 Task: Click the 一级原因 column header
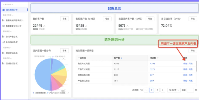tap(82, 58)
